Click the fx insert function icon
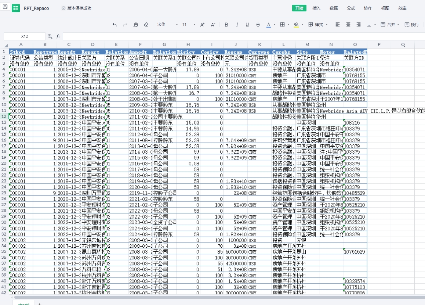Image resolution: width=425 pixels, height=305 pixels. pos(58,36)
